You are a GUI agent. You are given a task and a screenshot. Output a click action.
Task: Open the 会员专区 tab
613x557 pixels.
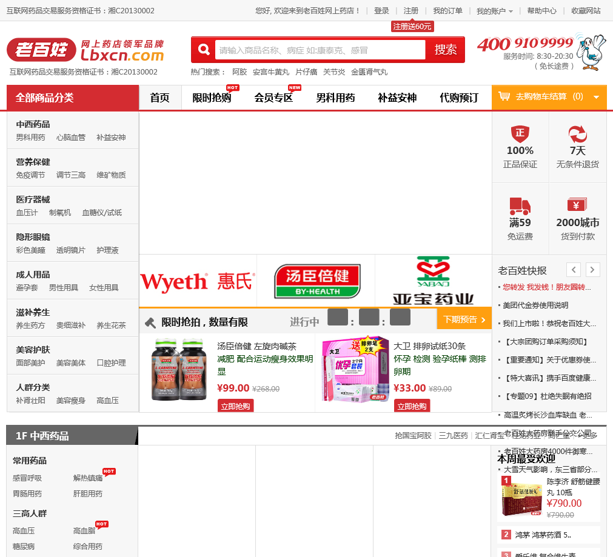tap(273, 98)
